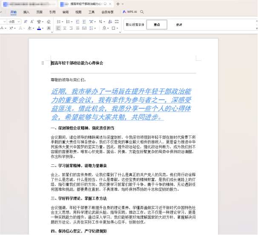The width and height of the screenshot is (258, 235).
Task: Expand the numbered list dropdown arrow
Action: tap(72, 22)
